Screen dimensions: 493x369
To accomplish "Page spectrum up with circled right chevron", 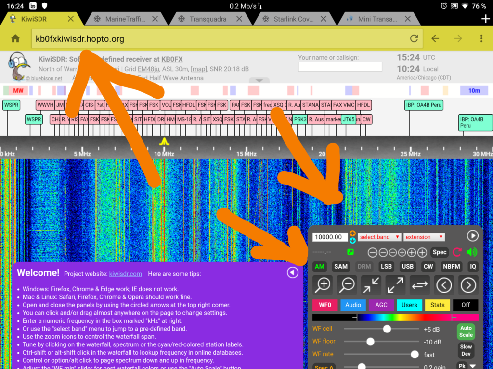I will [468, 285].
